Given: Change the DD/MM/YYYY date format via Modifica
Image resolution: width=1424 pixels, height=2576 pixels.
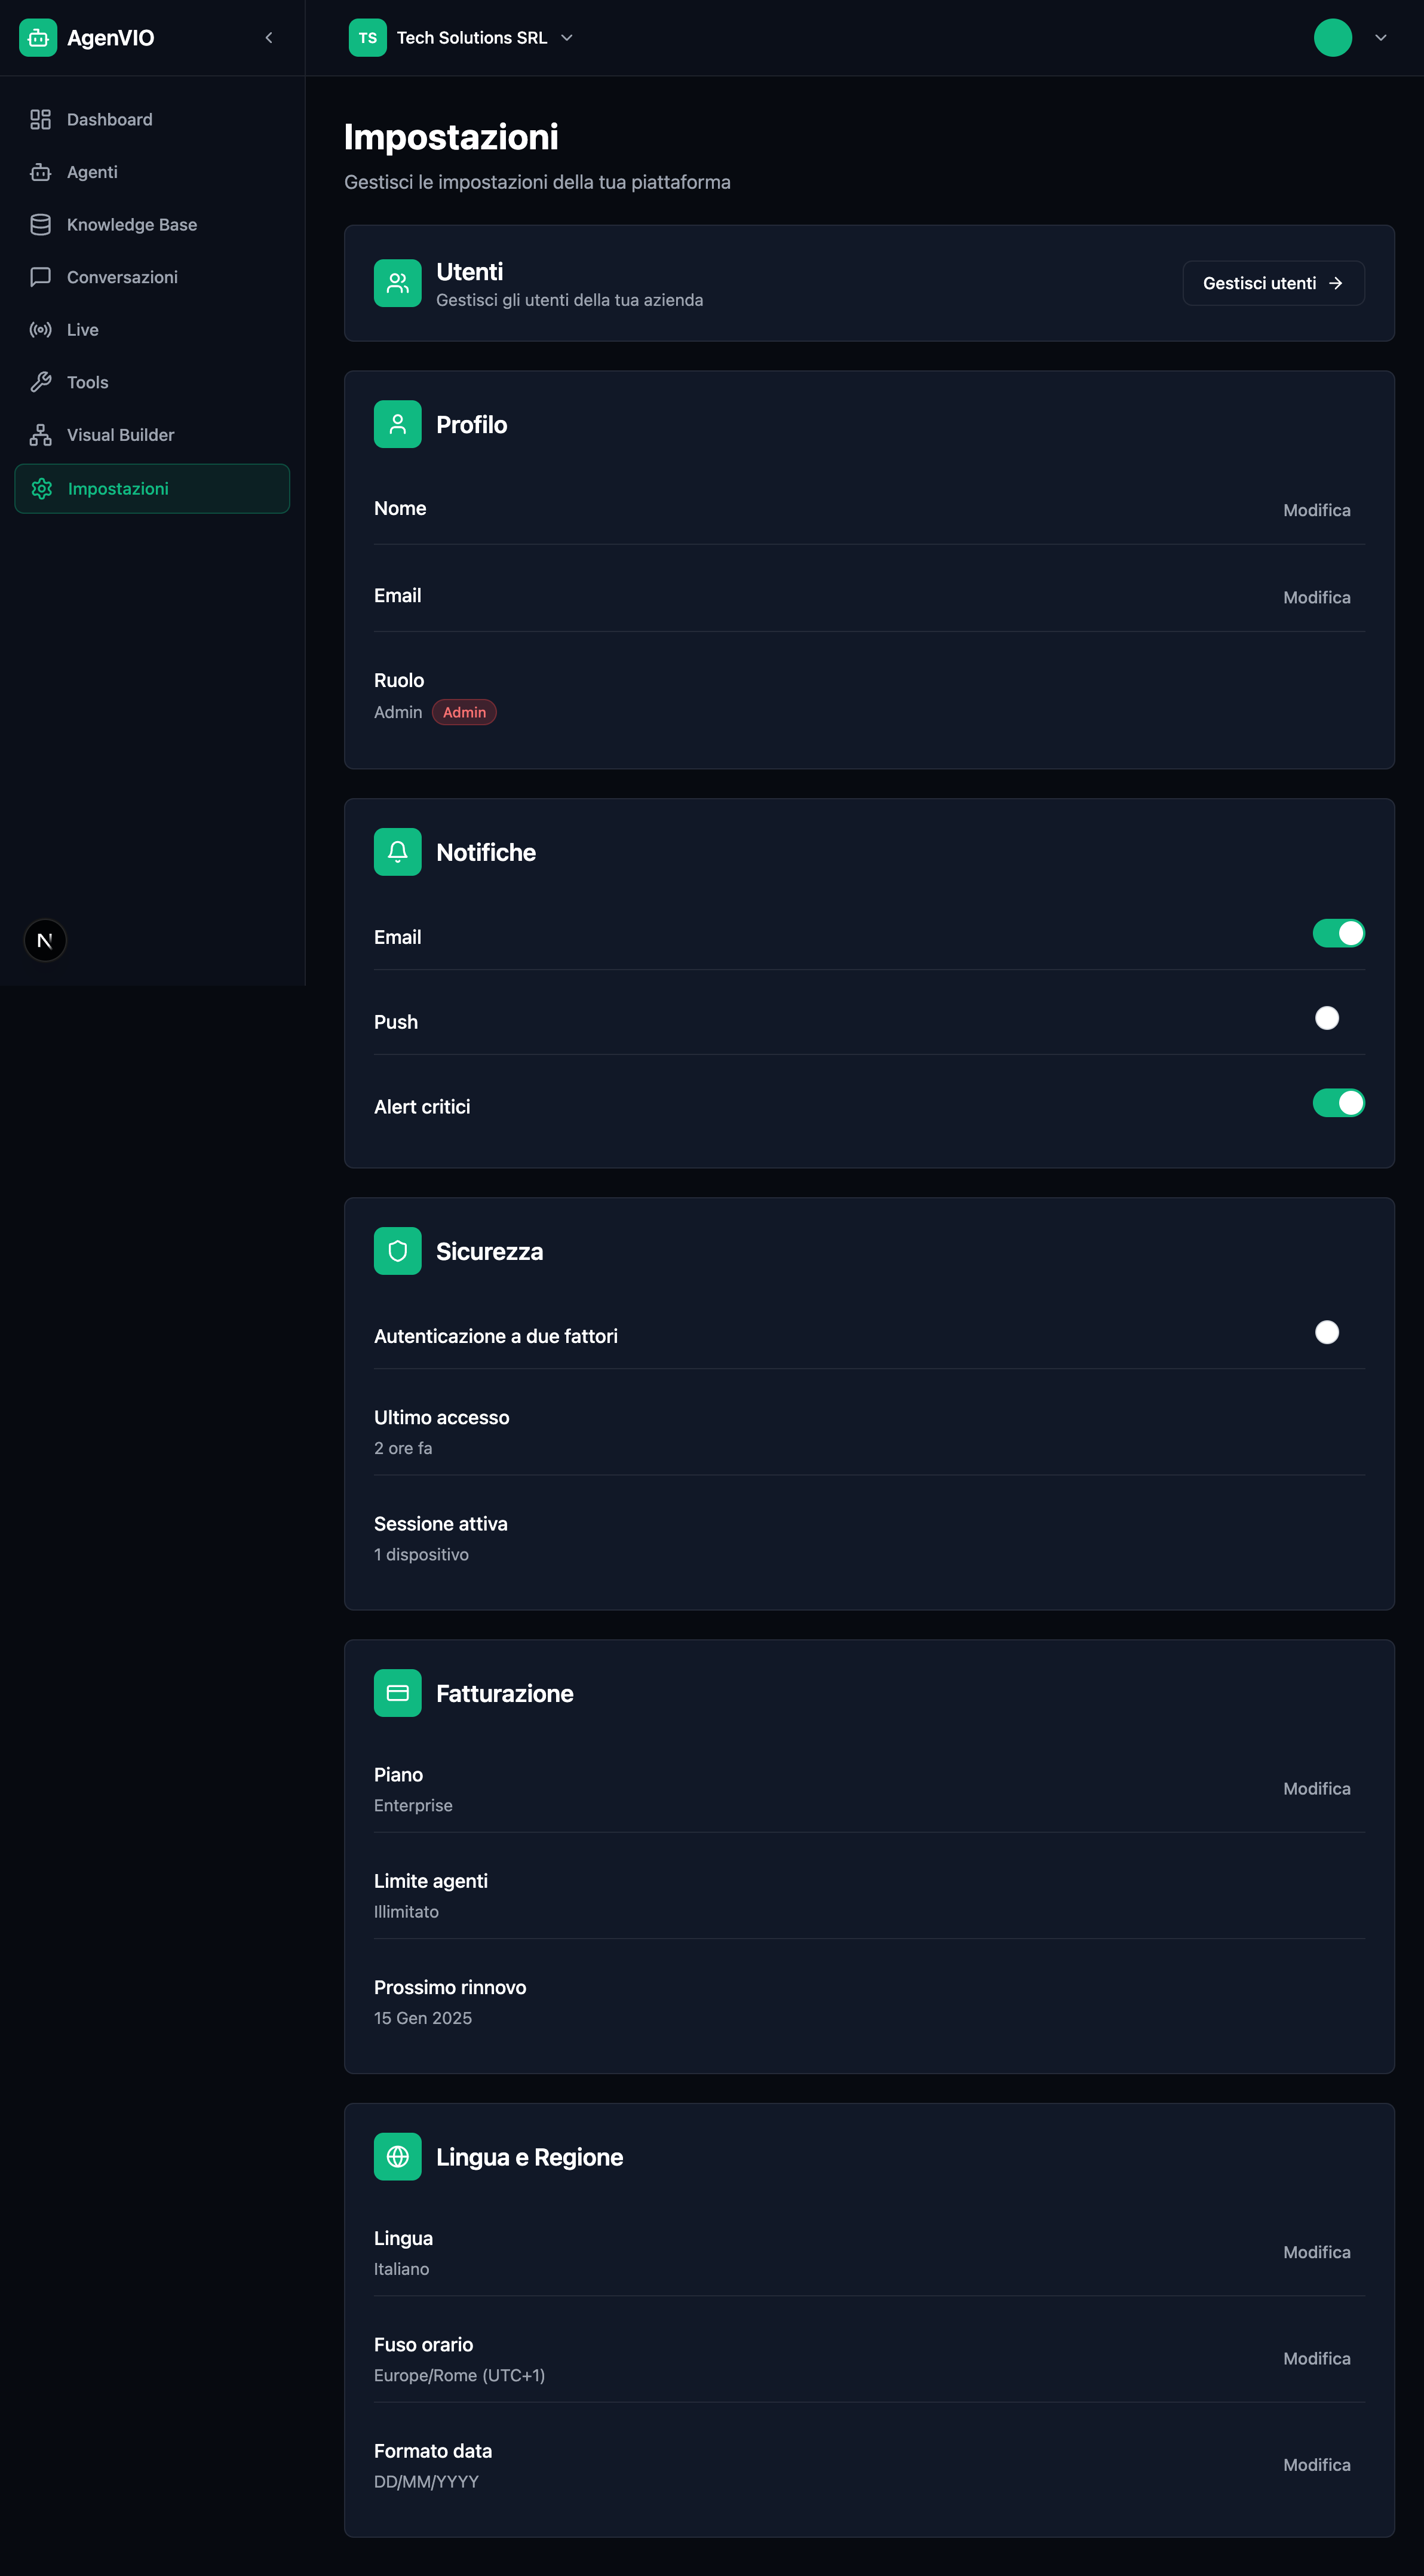Looking at the screenshot, I should pos(1316,2464).
